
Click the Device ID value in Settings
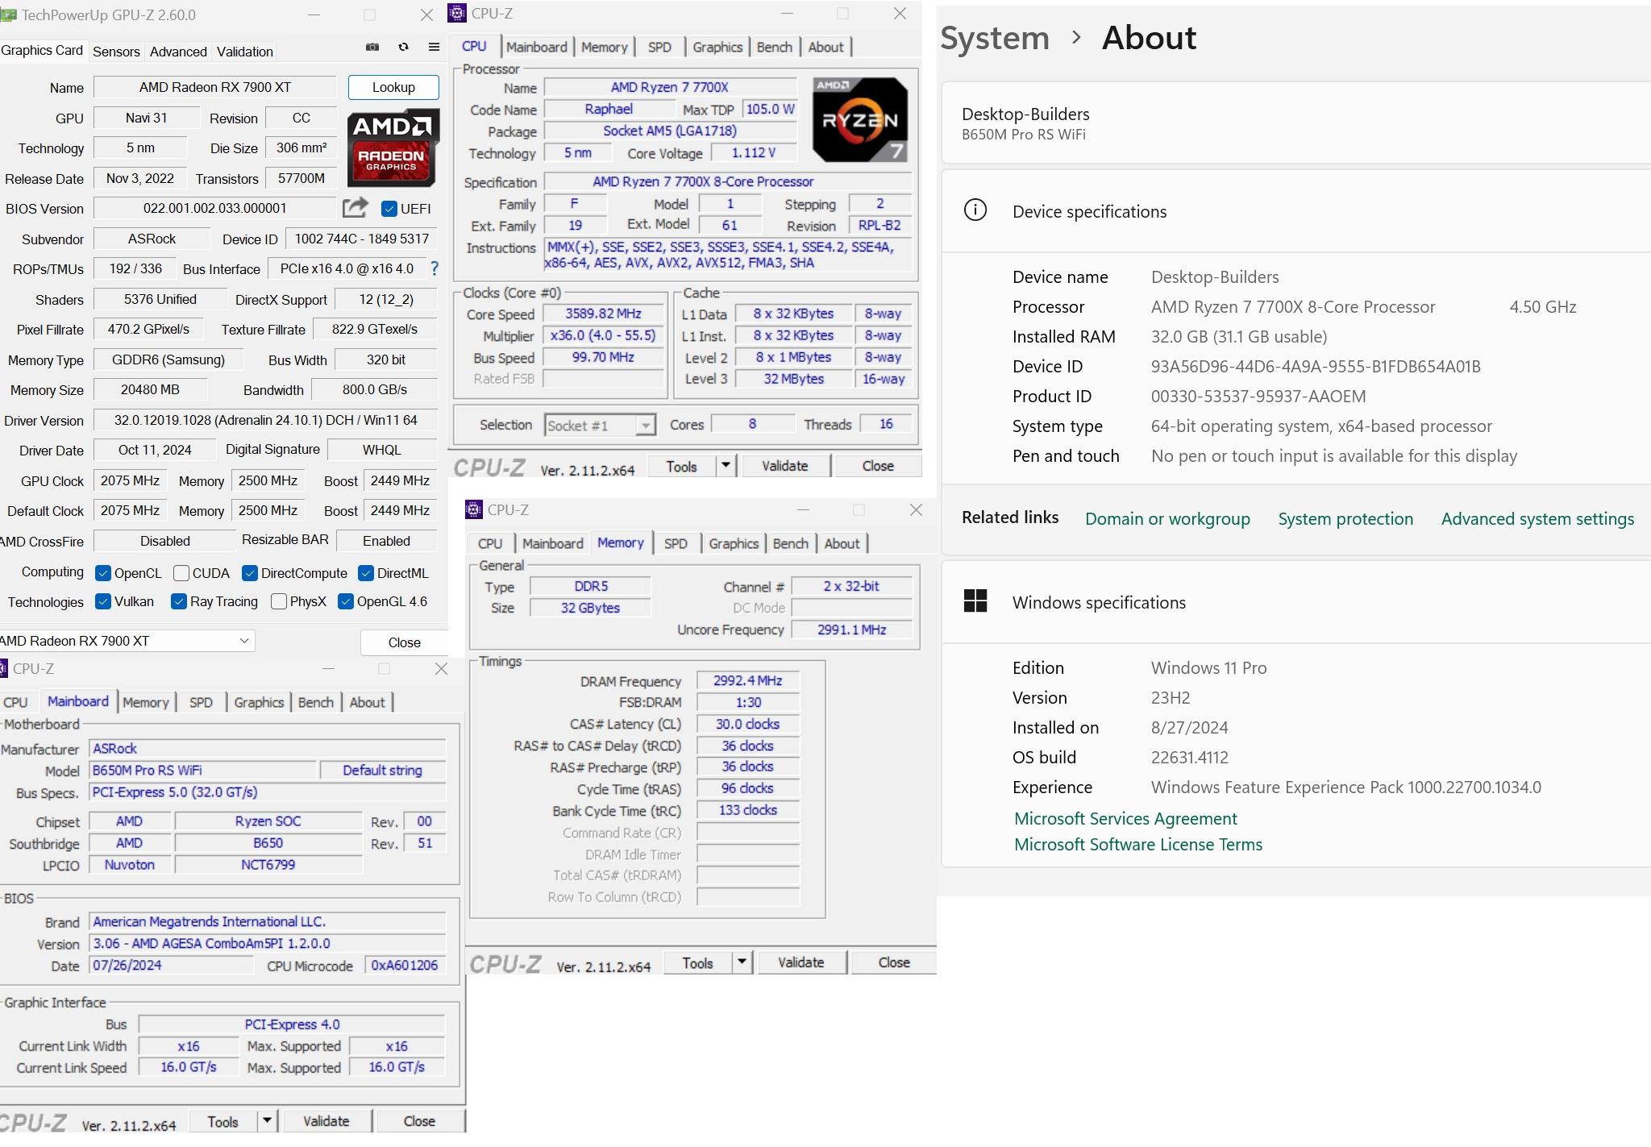click(1316, 366)
